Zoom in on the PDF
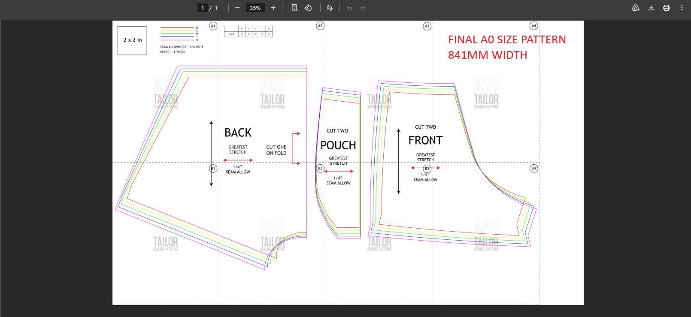691x317 pixels. (x=273, y=8)
